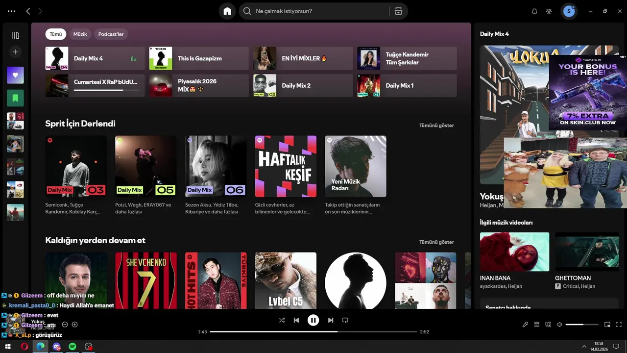Open the Browse icon in search bar
Image resolution: width=627 pixels, height=353 pixels.
398,11
